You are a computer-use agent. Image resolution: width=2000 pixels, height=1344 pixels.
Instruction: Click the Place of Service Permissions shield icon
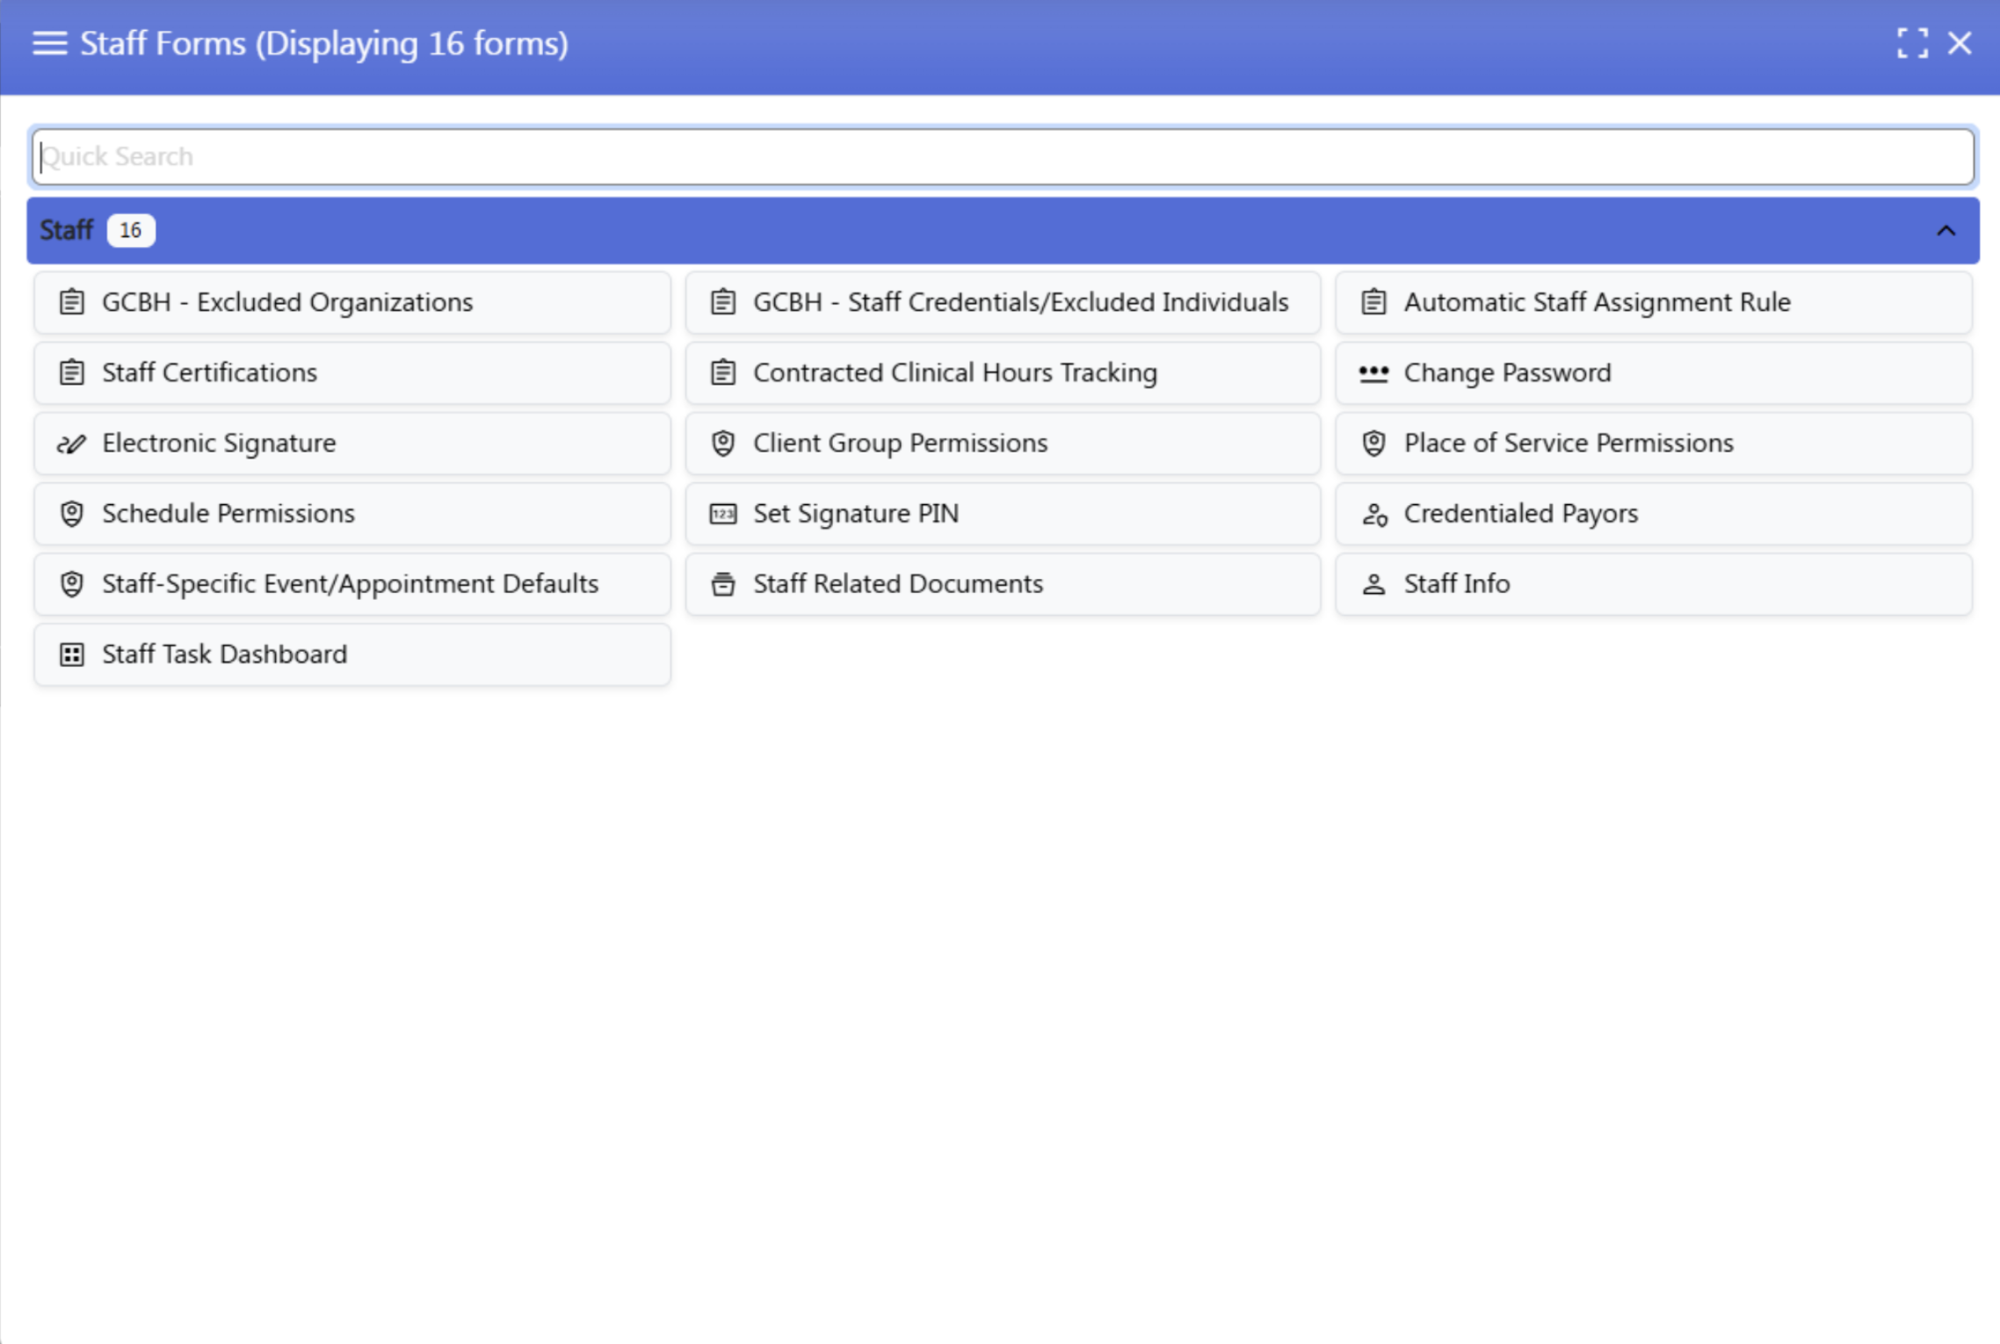(1373, 443)
